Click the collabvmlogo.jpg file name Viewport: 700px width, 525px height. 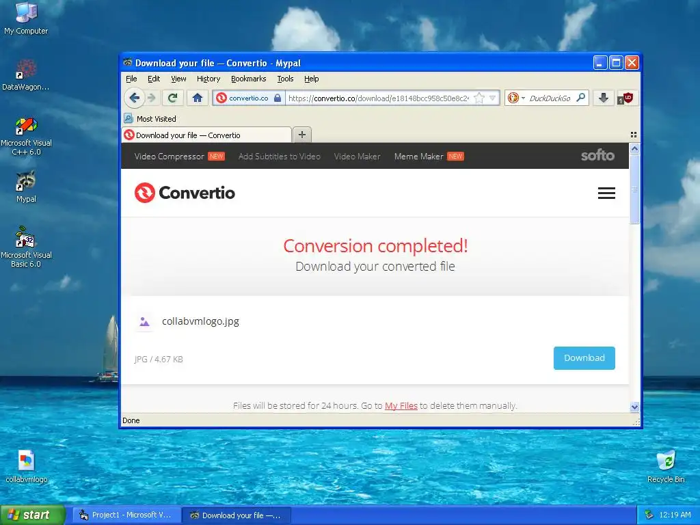point(200,321)
